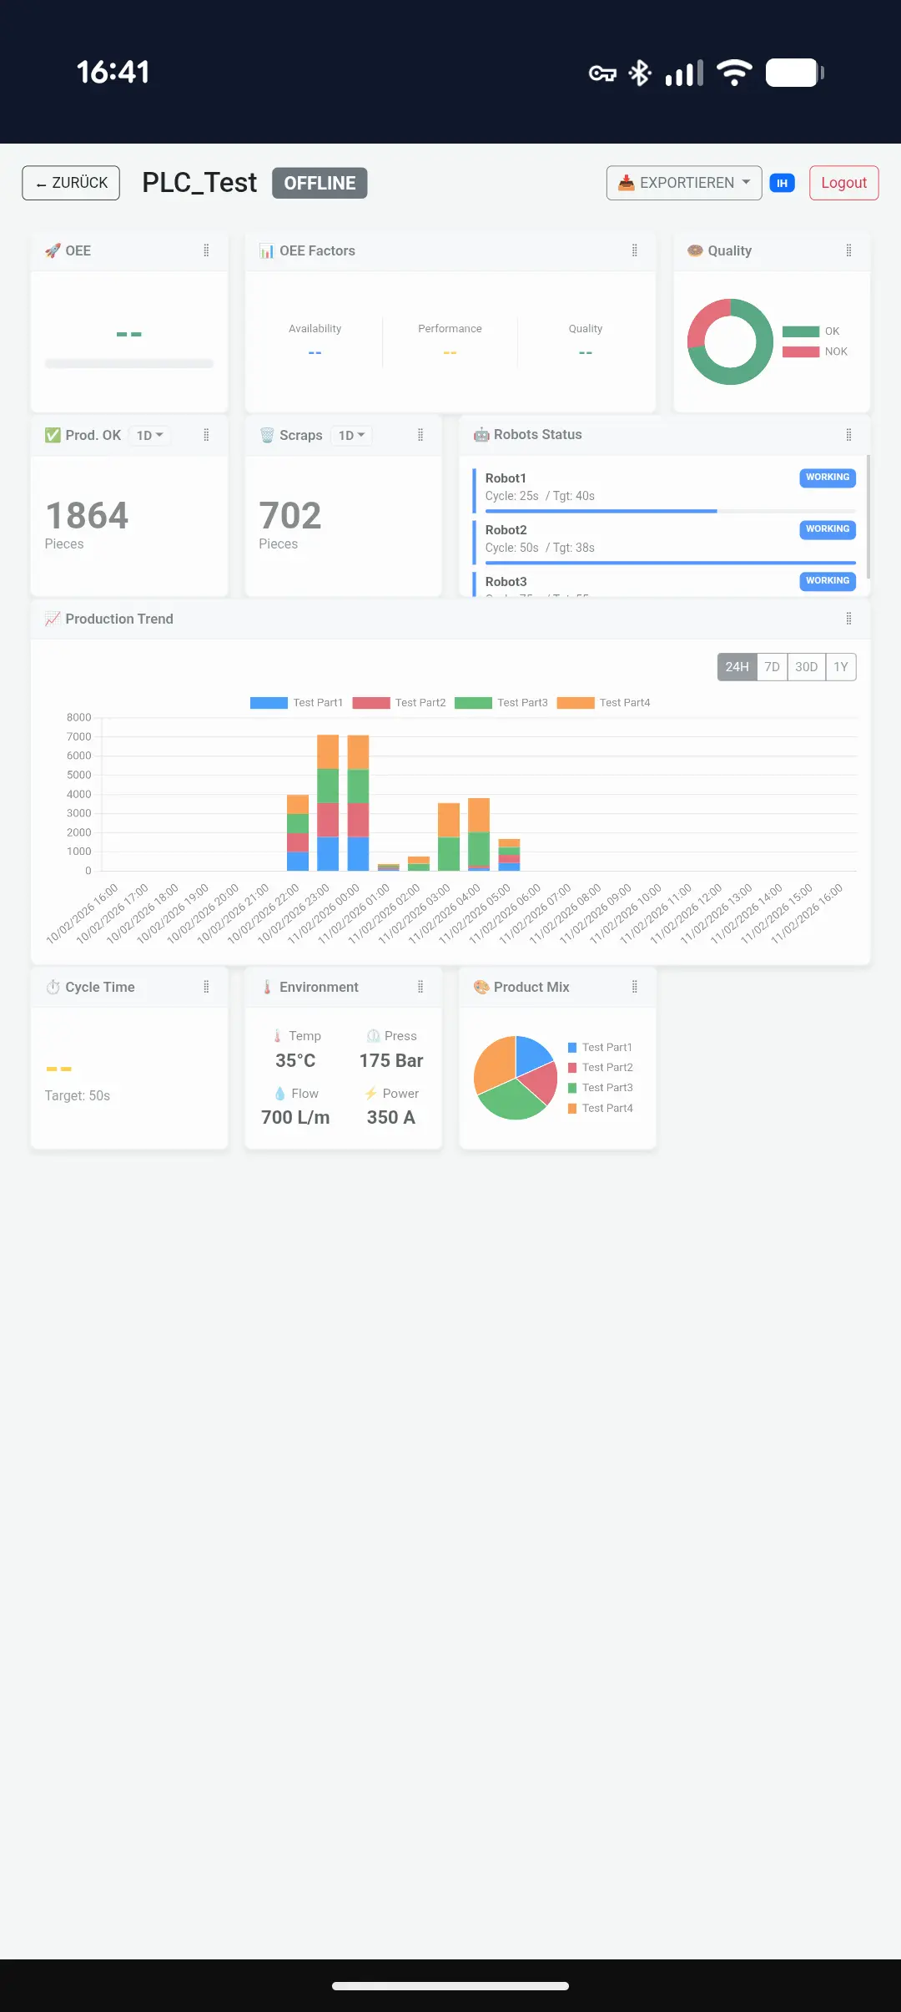The height and width of the screenshot is (2012, 901).
Task: Toggle Test Part4 series in trend legend
Action: point(603,703)
